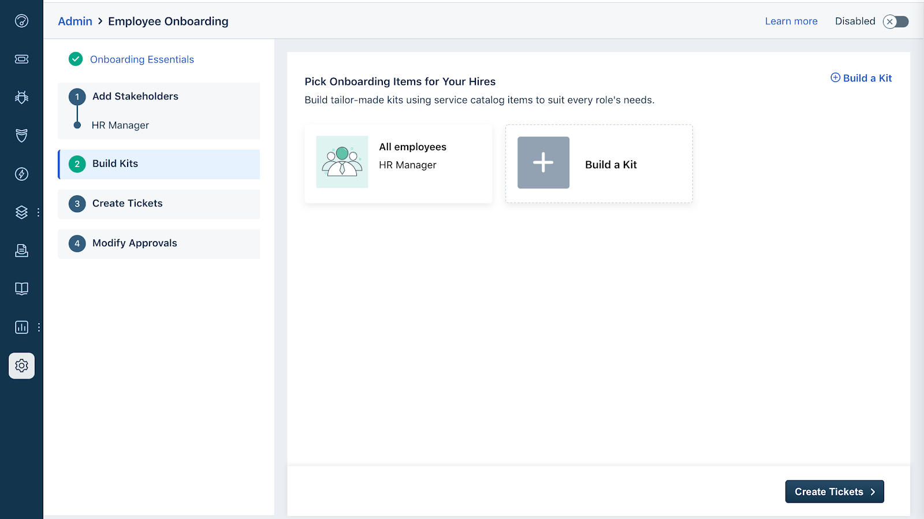The height and width of the screenshot is (519, 924).
Task: Click the arrow on Create Tickets button
Action: 873,492
